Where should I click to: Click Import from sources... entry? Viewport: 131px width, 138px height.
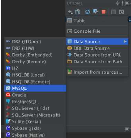coord(97,72)
